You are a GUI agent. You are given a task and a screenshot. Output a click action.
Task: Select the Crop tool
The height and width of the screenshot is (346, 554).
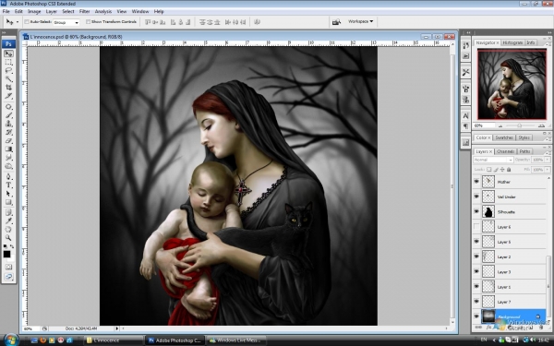(8, 88)
